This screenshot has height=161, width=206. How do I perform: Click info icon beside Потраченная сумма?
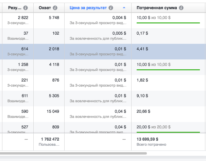tap(181, 8)
